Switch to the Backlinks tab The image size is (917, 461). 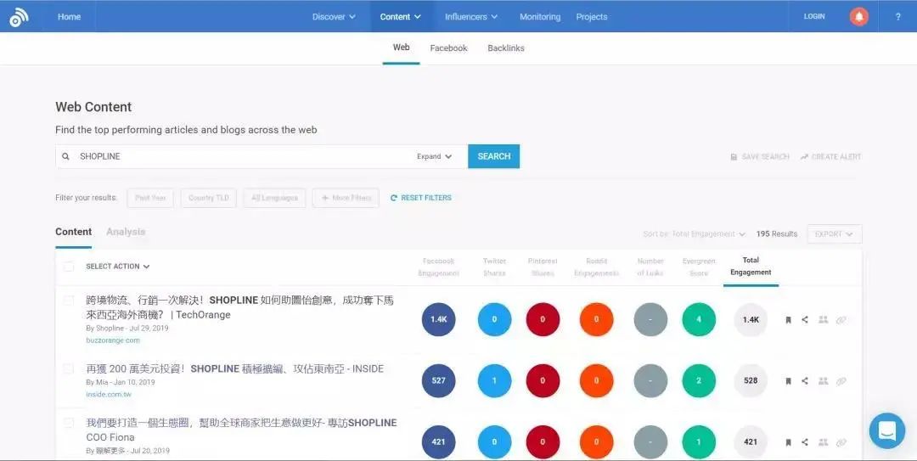click(x=506, y=48)
